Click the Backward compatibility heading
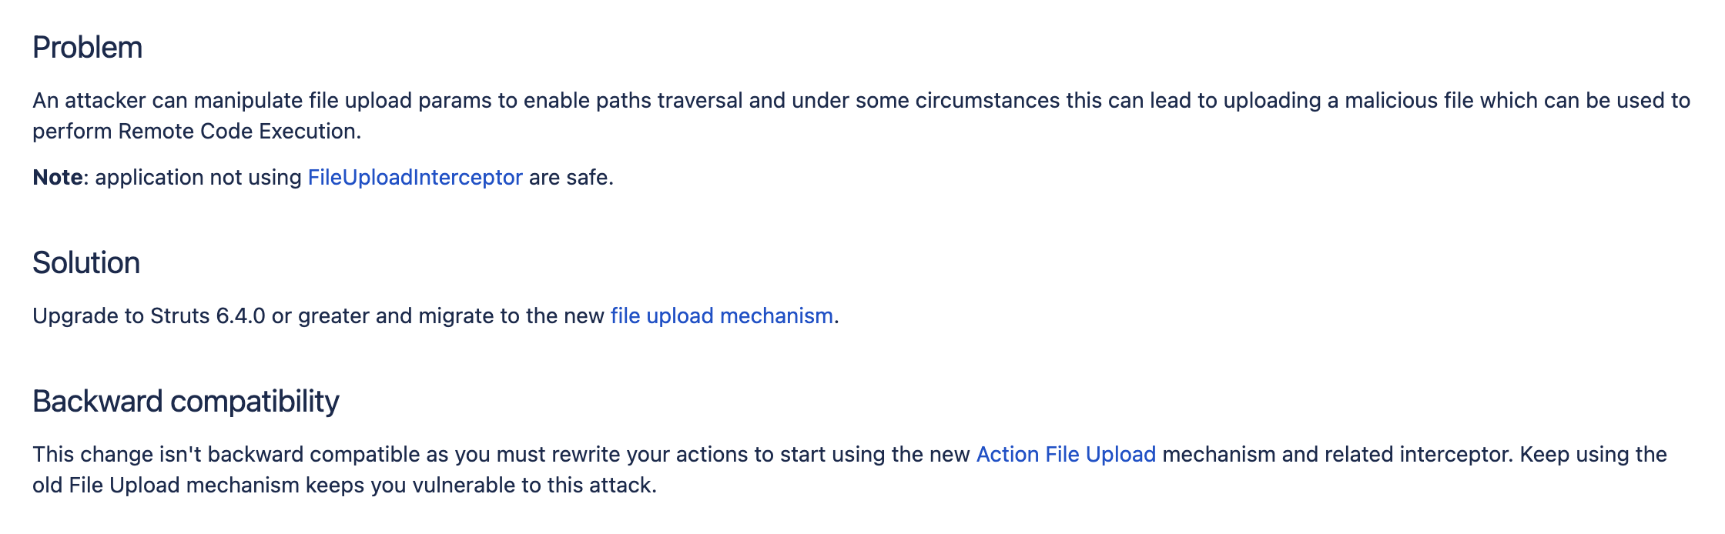The width and height of the screenshot is (1725, 534). [186, 402]
